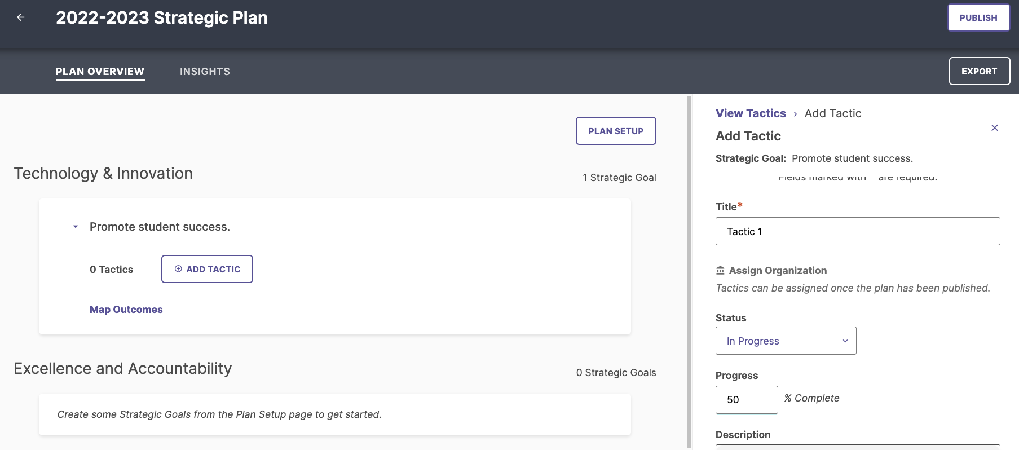The image size is (1019, 450).
Task: Close the Add Tactic panel
Action: click(995, 128)
